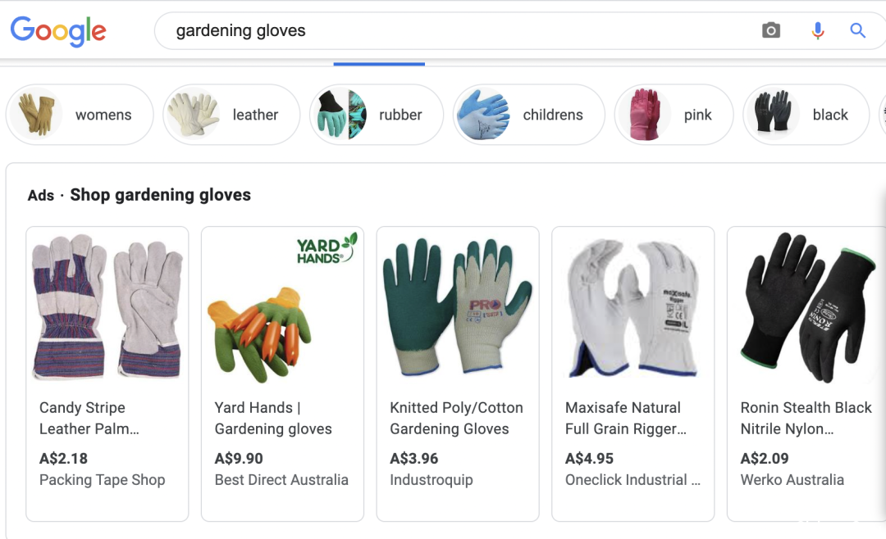The image size is (886, 539).
Task: Click inside the gardening gloves search field
Action: 452,30
